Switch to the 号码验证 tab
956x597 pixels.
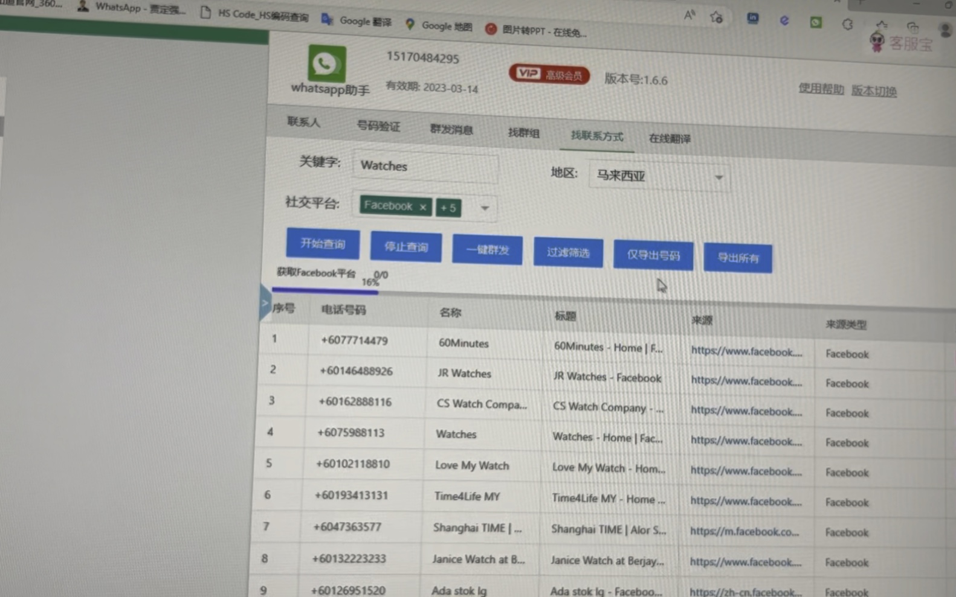(x=378, y=126)
